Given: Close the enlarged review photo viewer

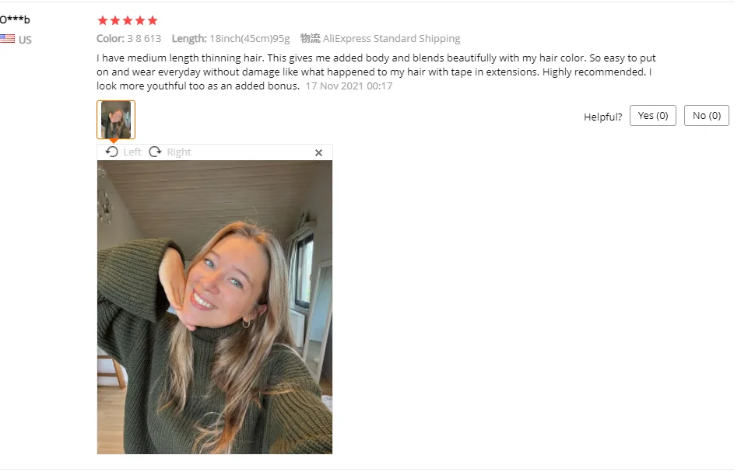Looking at the screenshot, I should click(318, 152).
